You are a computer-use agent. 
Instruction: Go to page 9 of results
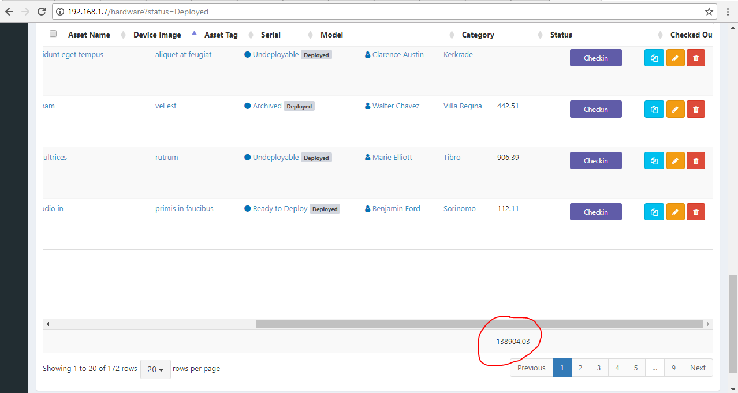673,368
